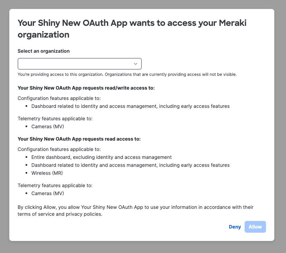Click the dialog title about Meraki organization access
The height and width of the screenshot is (253, 286).
[132, 29]
